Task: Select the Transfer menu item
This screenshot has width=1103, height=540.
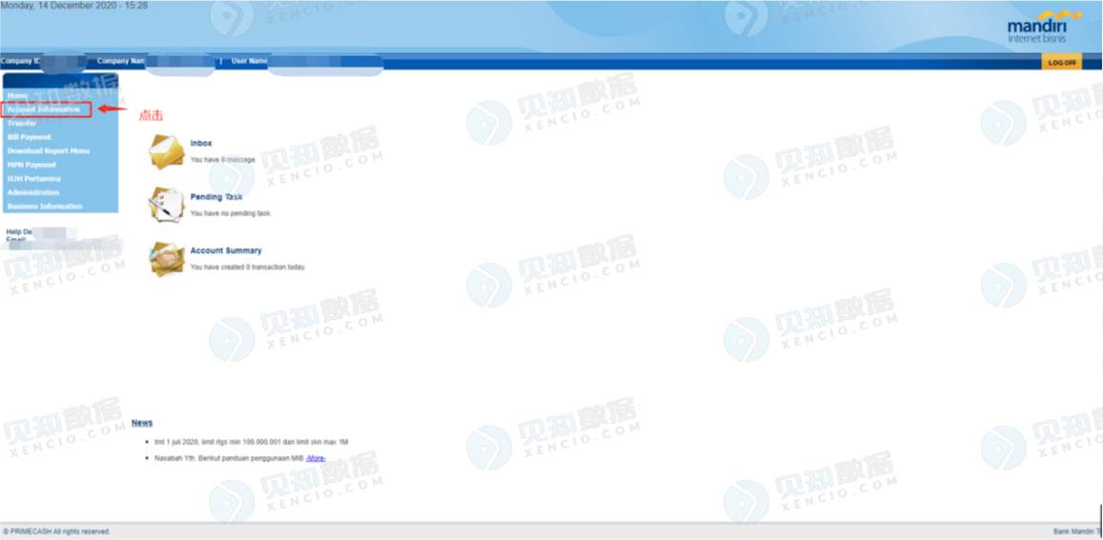Action: click(22, 123)
